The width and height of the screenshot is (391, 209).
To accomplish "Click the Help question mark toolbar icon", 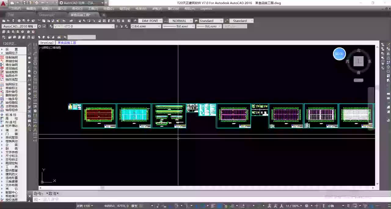I will [129, 21].
